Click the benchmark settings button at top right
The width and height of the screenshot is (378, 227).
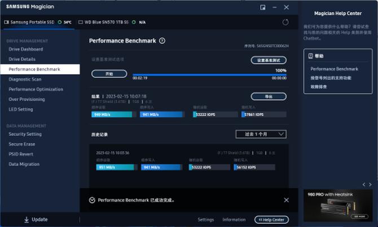tap(269, 60)
